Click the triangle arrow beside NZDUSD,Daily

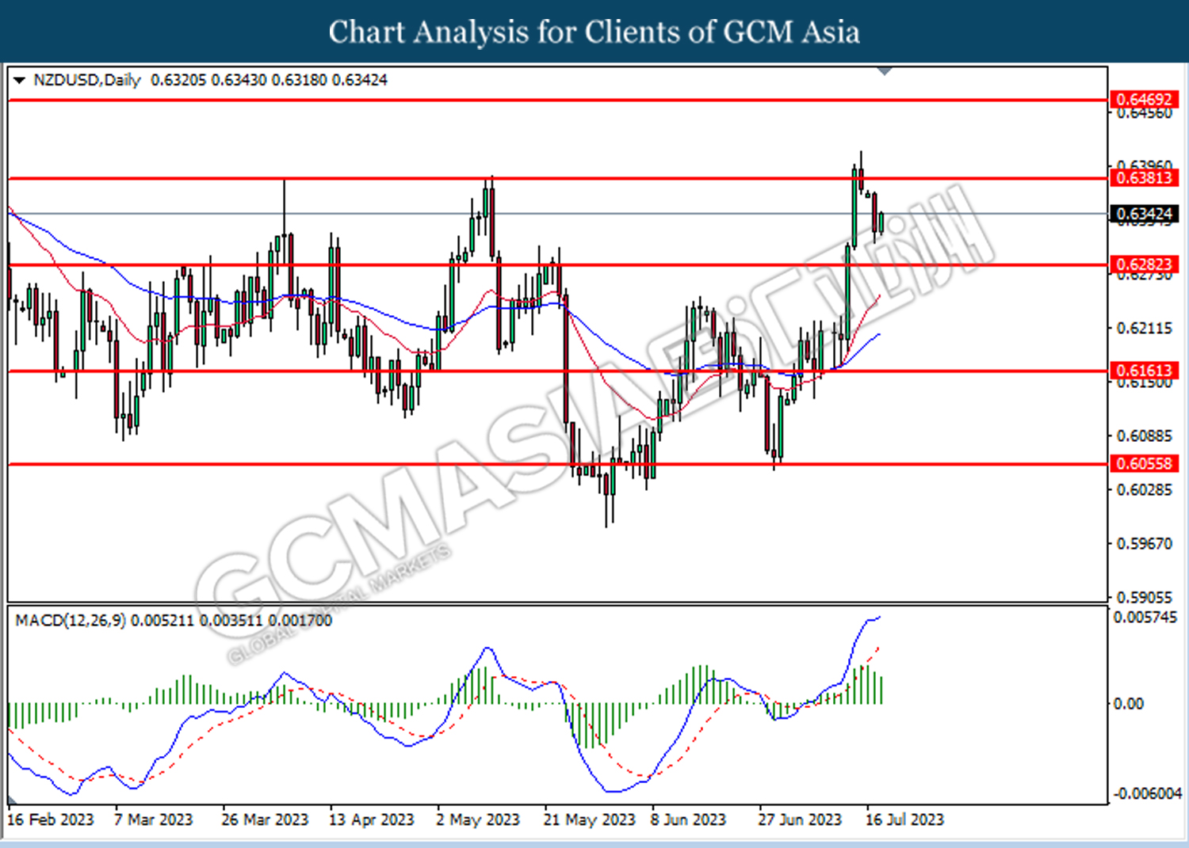[x=19, y=80]
